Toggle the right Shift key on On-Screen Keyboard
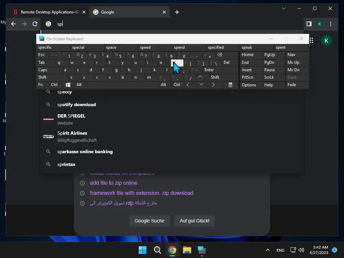 [x=223, y=77]
